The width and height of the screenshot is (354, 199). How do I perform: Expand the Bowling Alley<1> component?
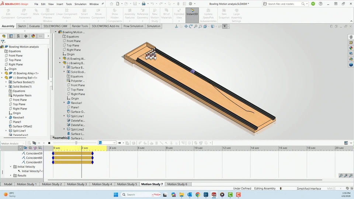(x=2, y=73)
